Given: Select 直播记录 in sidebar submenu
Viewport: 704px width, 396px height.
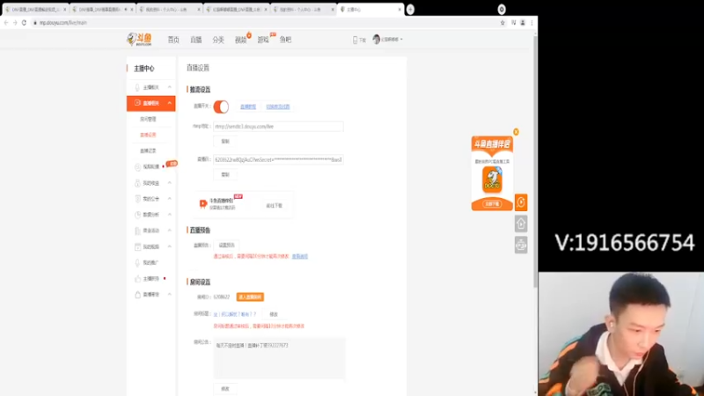Looking at the screenshot, I should (x=148, y=150).
